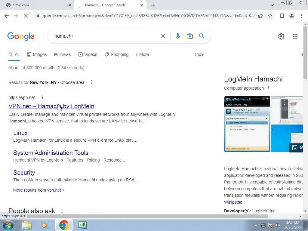Open options next to https://vpn.net

click(42, 97)
